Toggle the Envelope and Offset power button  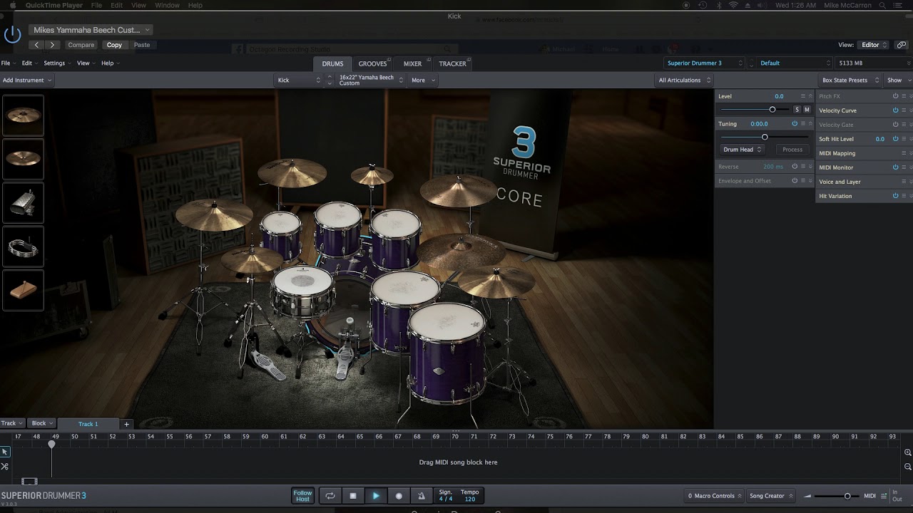click(795, 181)
